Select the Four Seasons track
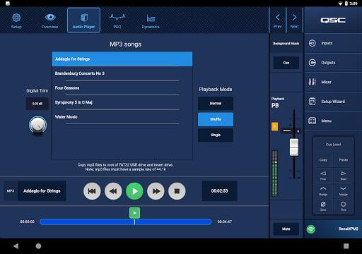Screen dimensions: 362x254 (122, 88)
